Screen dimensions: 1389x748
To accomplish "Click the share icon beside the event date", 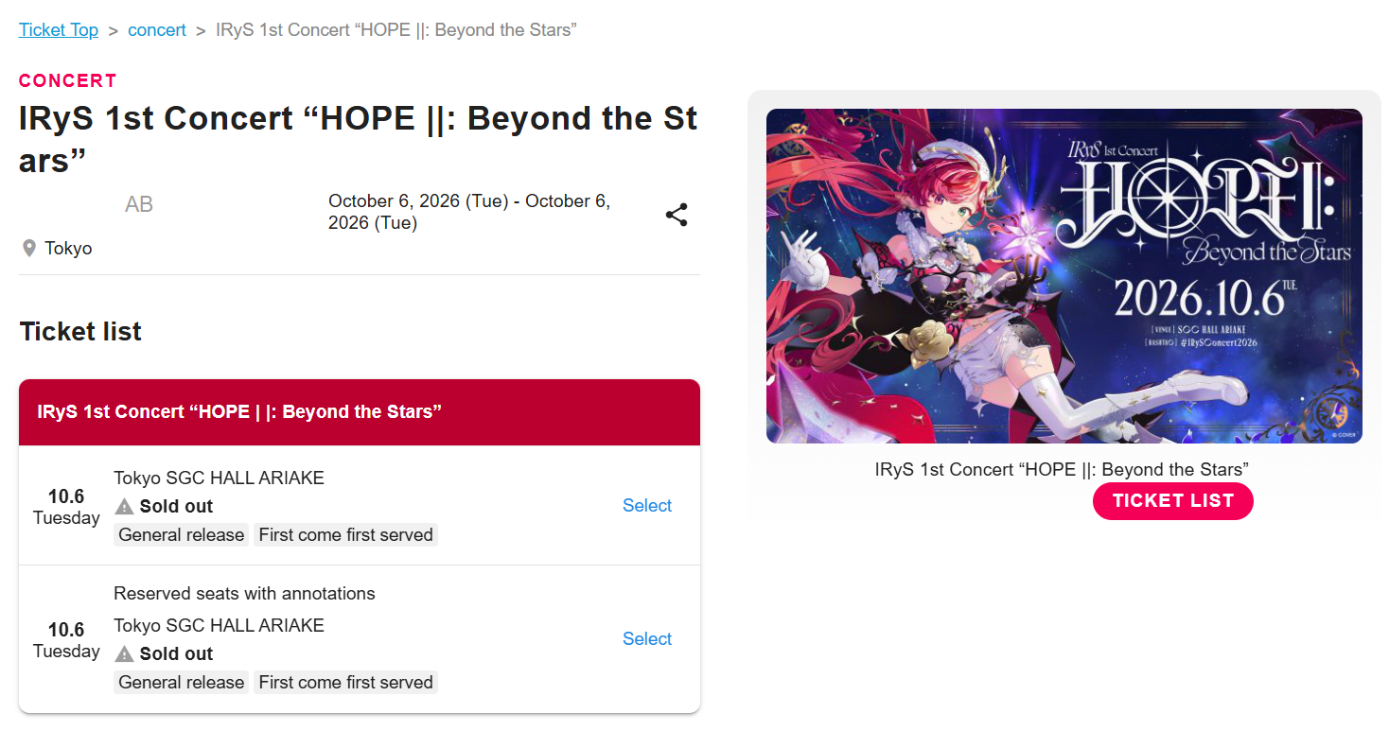I will 677,215.
